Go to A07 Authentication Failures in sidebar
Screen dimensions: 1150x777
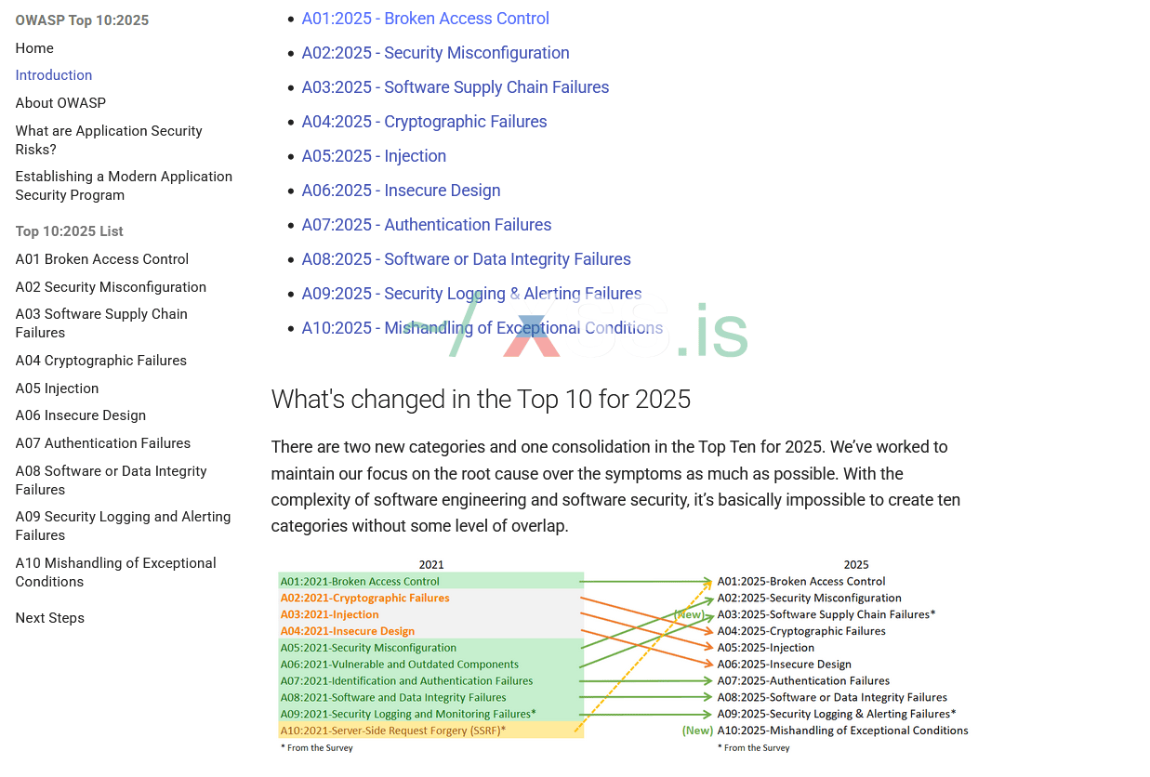[x=103, y=443]
